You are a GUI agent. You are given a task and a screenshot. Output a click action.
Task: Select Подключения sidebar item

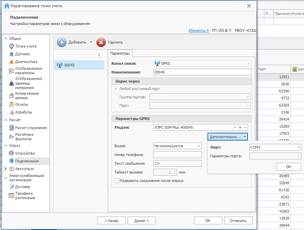click(x=24, y=161)
